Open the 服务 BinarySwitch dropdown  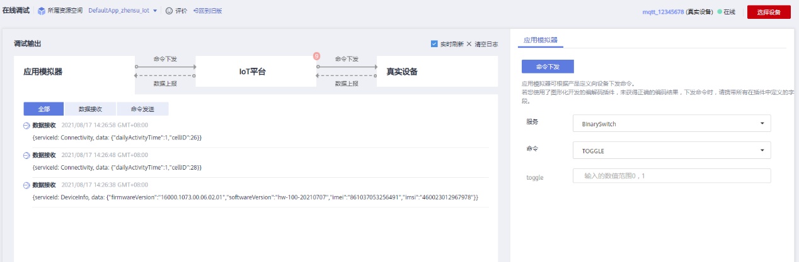click(x=672, y=124)
